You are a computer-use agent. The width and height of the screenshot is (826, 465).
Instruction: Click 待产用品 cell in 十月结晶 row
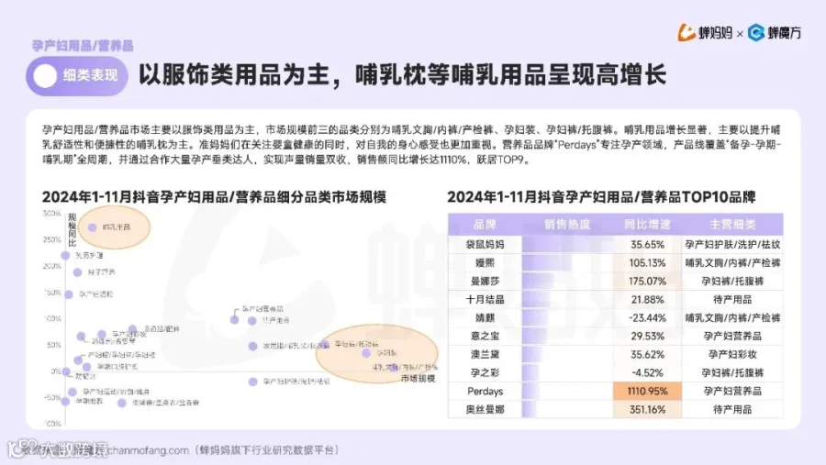coord(732,300)
